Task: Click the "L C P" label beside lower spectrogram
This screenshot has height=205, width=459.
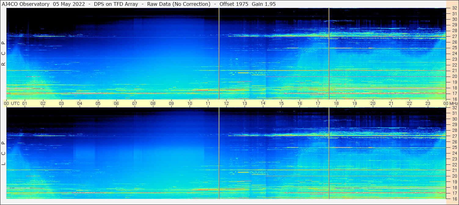Action: click(3, 153)
